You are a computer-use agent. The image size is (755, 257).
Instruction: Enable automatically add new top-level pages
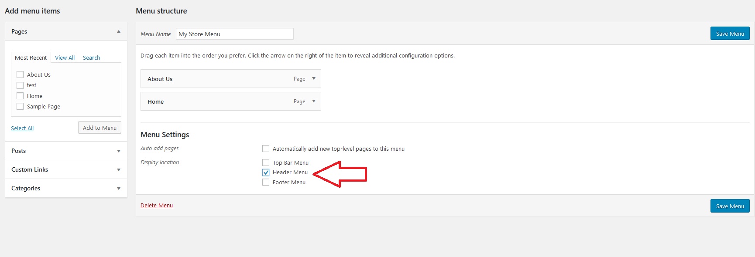266,149
